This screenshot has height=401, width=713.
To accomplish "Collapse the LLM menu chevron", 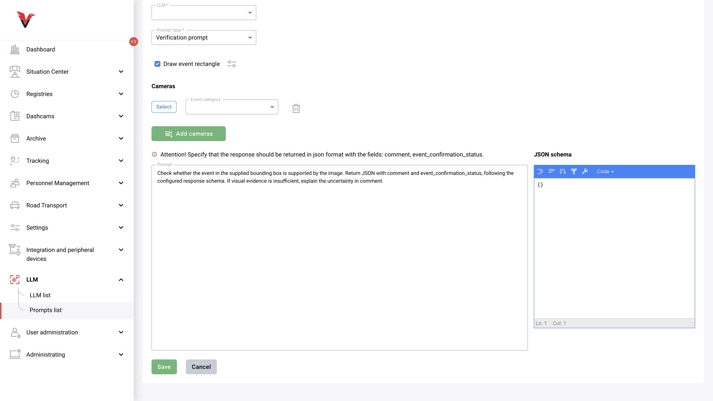I will coord(121,280).
